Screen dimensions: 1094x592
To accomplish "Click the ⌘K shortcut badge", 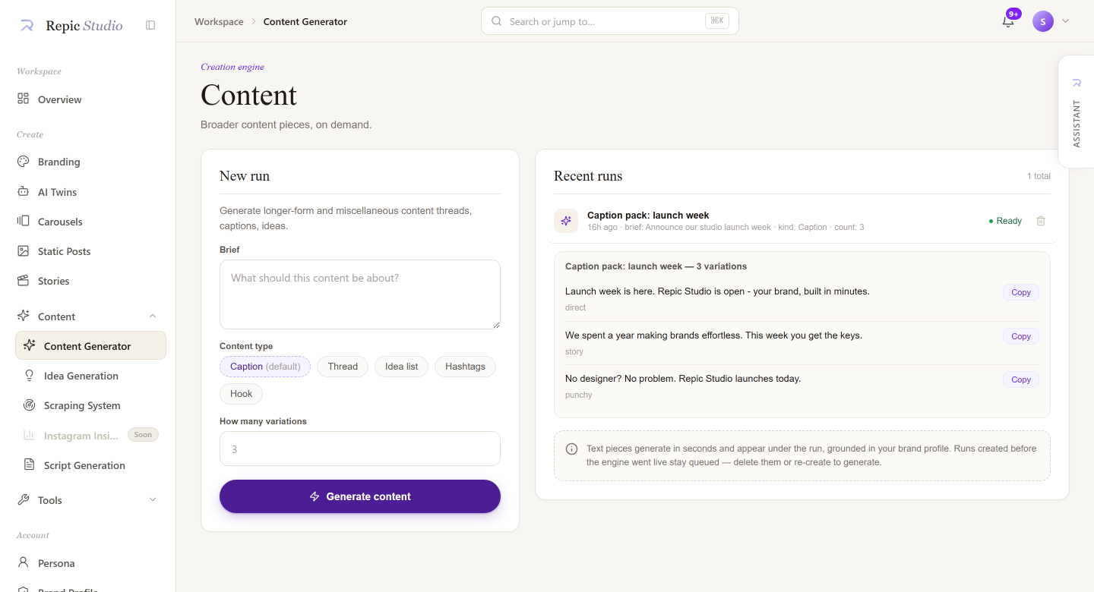I will tap(716, 21).
